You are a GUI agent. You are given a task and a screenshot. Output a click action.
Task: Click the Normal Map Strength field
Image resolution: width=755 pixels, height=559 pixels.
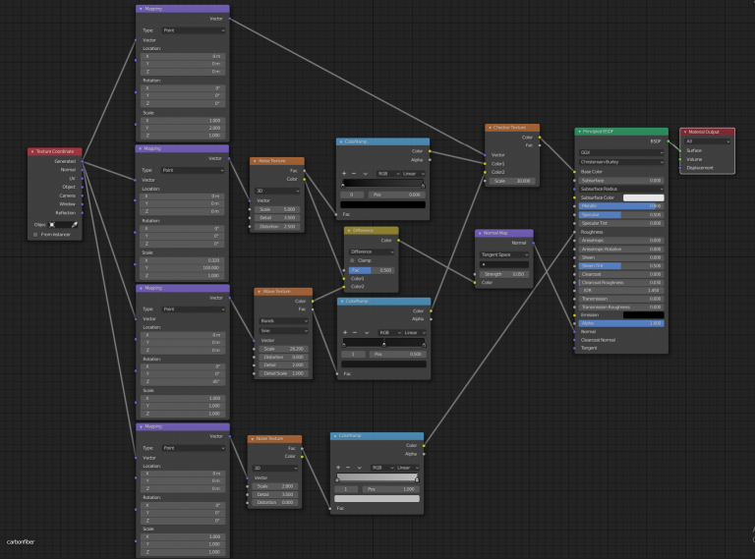point(503,274)
